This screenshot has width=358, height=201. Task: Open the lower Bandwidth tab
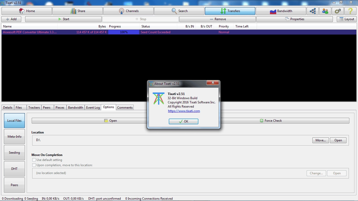(x=75, y=108)
